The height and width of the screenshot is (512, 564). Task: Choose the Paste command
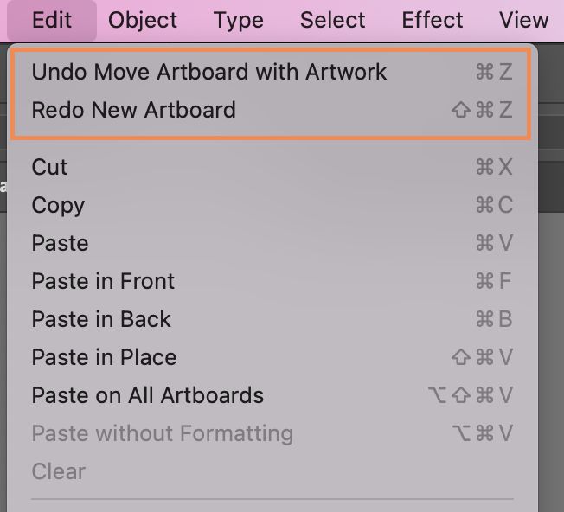coord(60,243)
